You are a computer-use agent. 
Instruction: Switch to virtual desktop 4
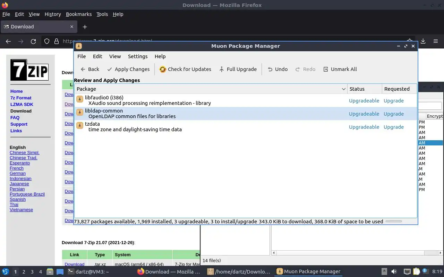(40, 272)
